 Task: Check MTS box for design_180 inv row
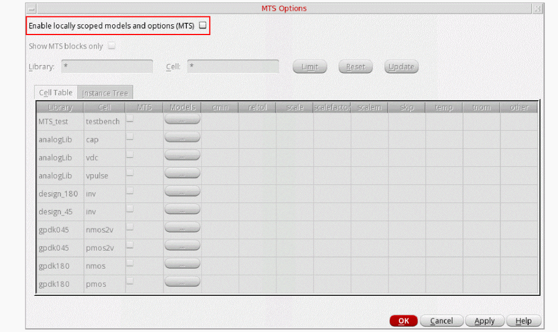[x=130, y=191]
